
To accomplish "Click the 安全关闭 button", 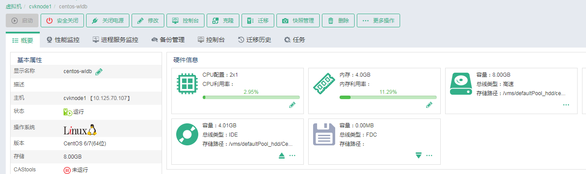I will 62,21.
